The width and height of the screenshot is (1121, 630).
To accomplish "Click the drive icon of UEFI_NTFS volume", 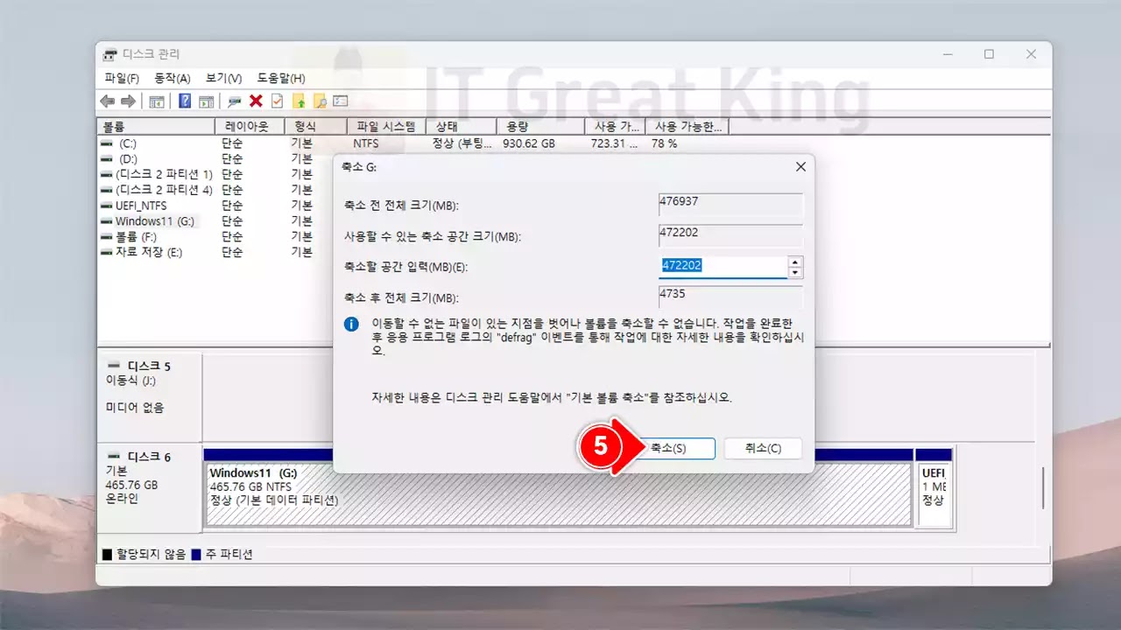I will 107,206.
